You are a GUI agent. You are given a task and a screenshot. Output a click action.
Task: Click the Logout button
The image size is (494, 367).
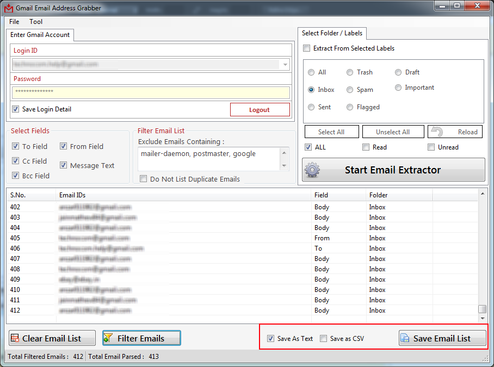tap(260, 109)
